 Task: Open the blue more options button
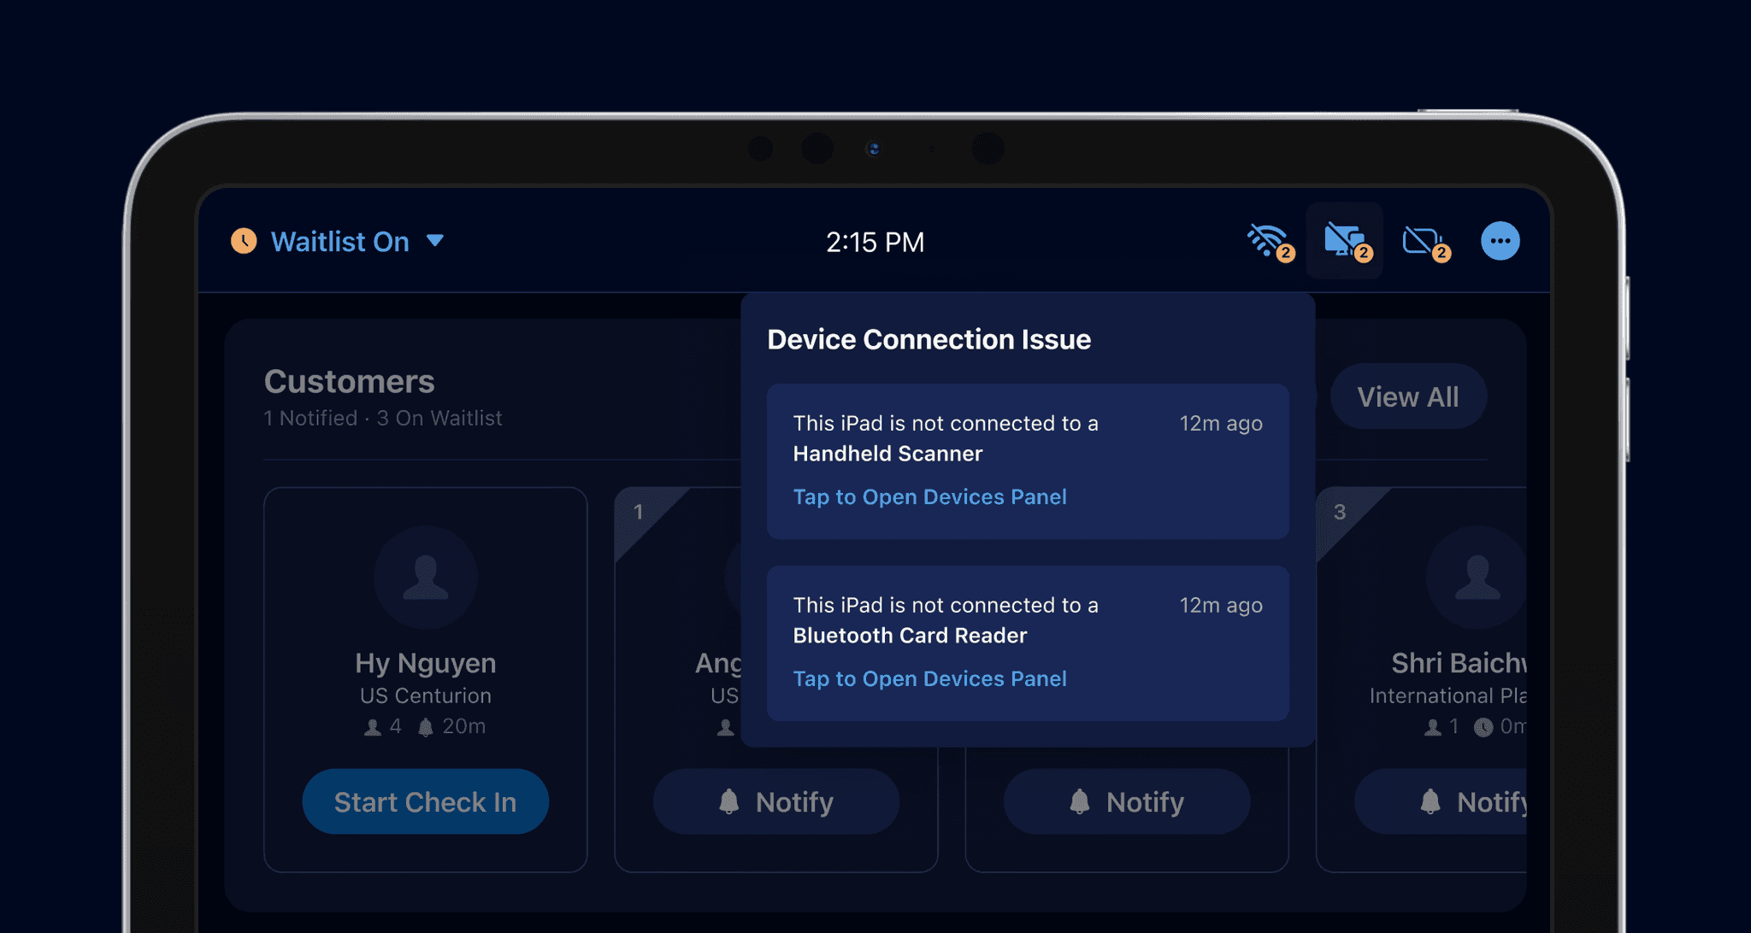pyautogui.click(x=1500, y=241)
